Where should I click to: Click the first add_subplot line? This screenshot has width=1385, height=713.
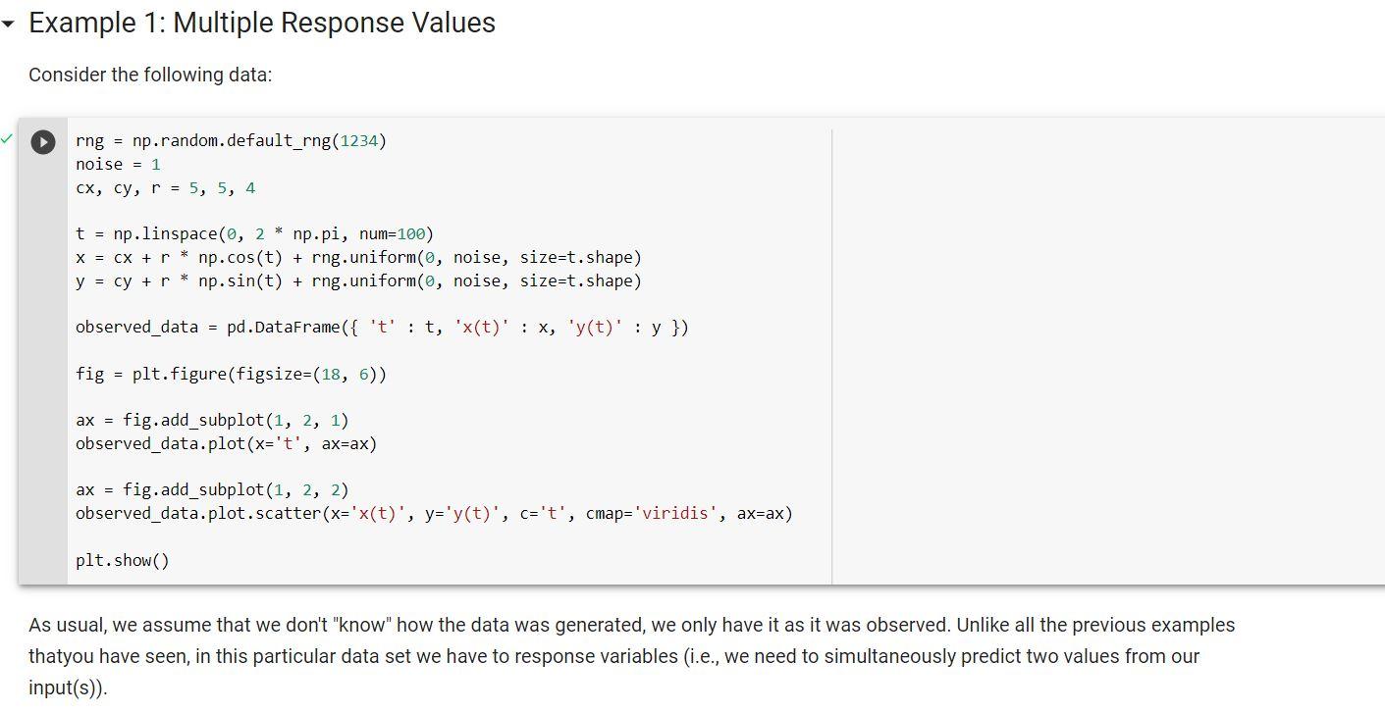click(x=211, y=420)
